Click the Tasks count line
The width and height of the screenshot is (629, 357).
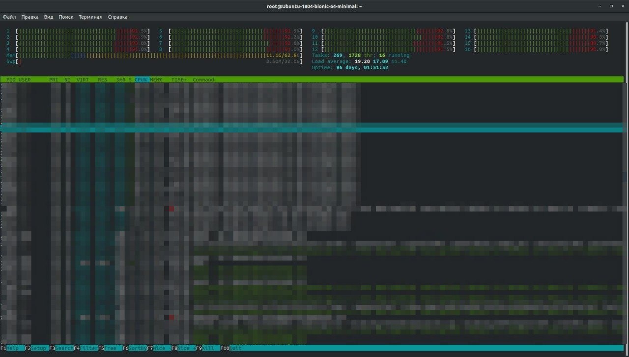360,55
